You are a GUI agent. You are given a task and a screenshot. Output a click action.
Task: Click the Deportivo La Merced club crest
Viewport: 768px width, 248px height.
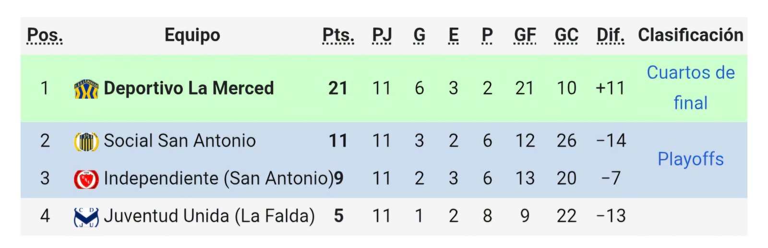tap(86, 89)
